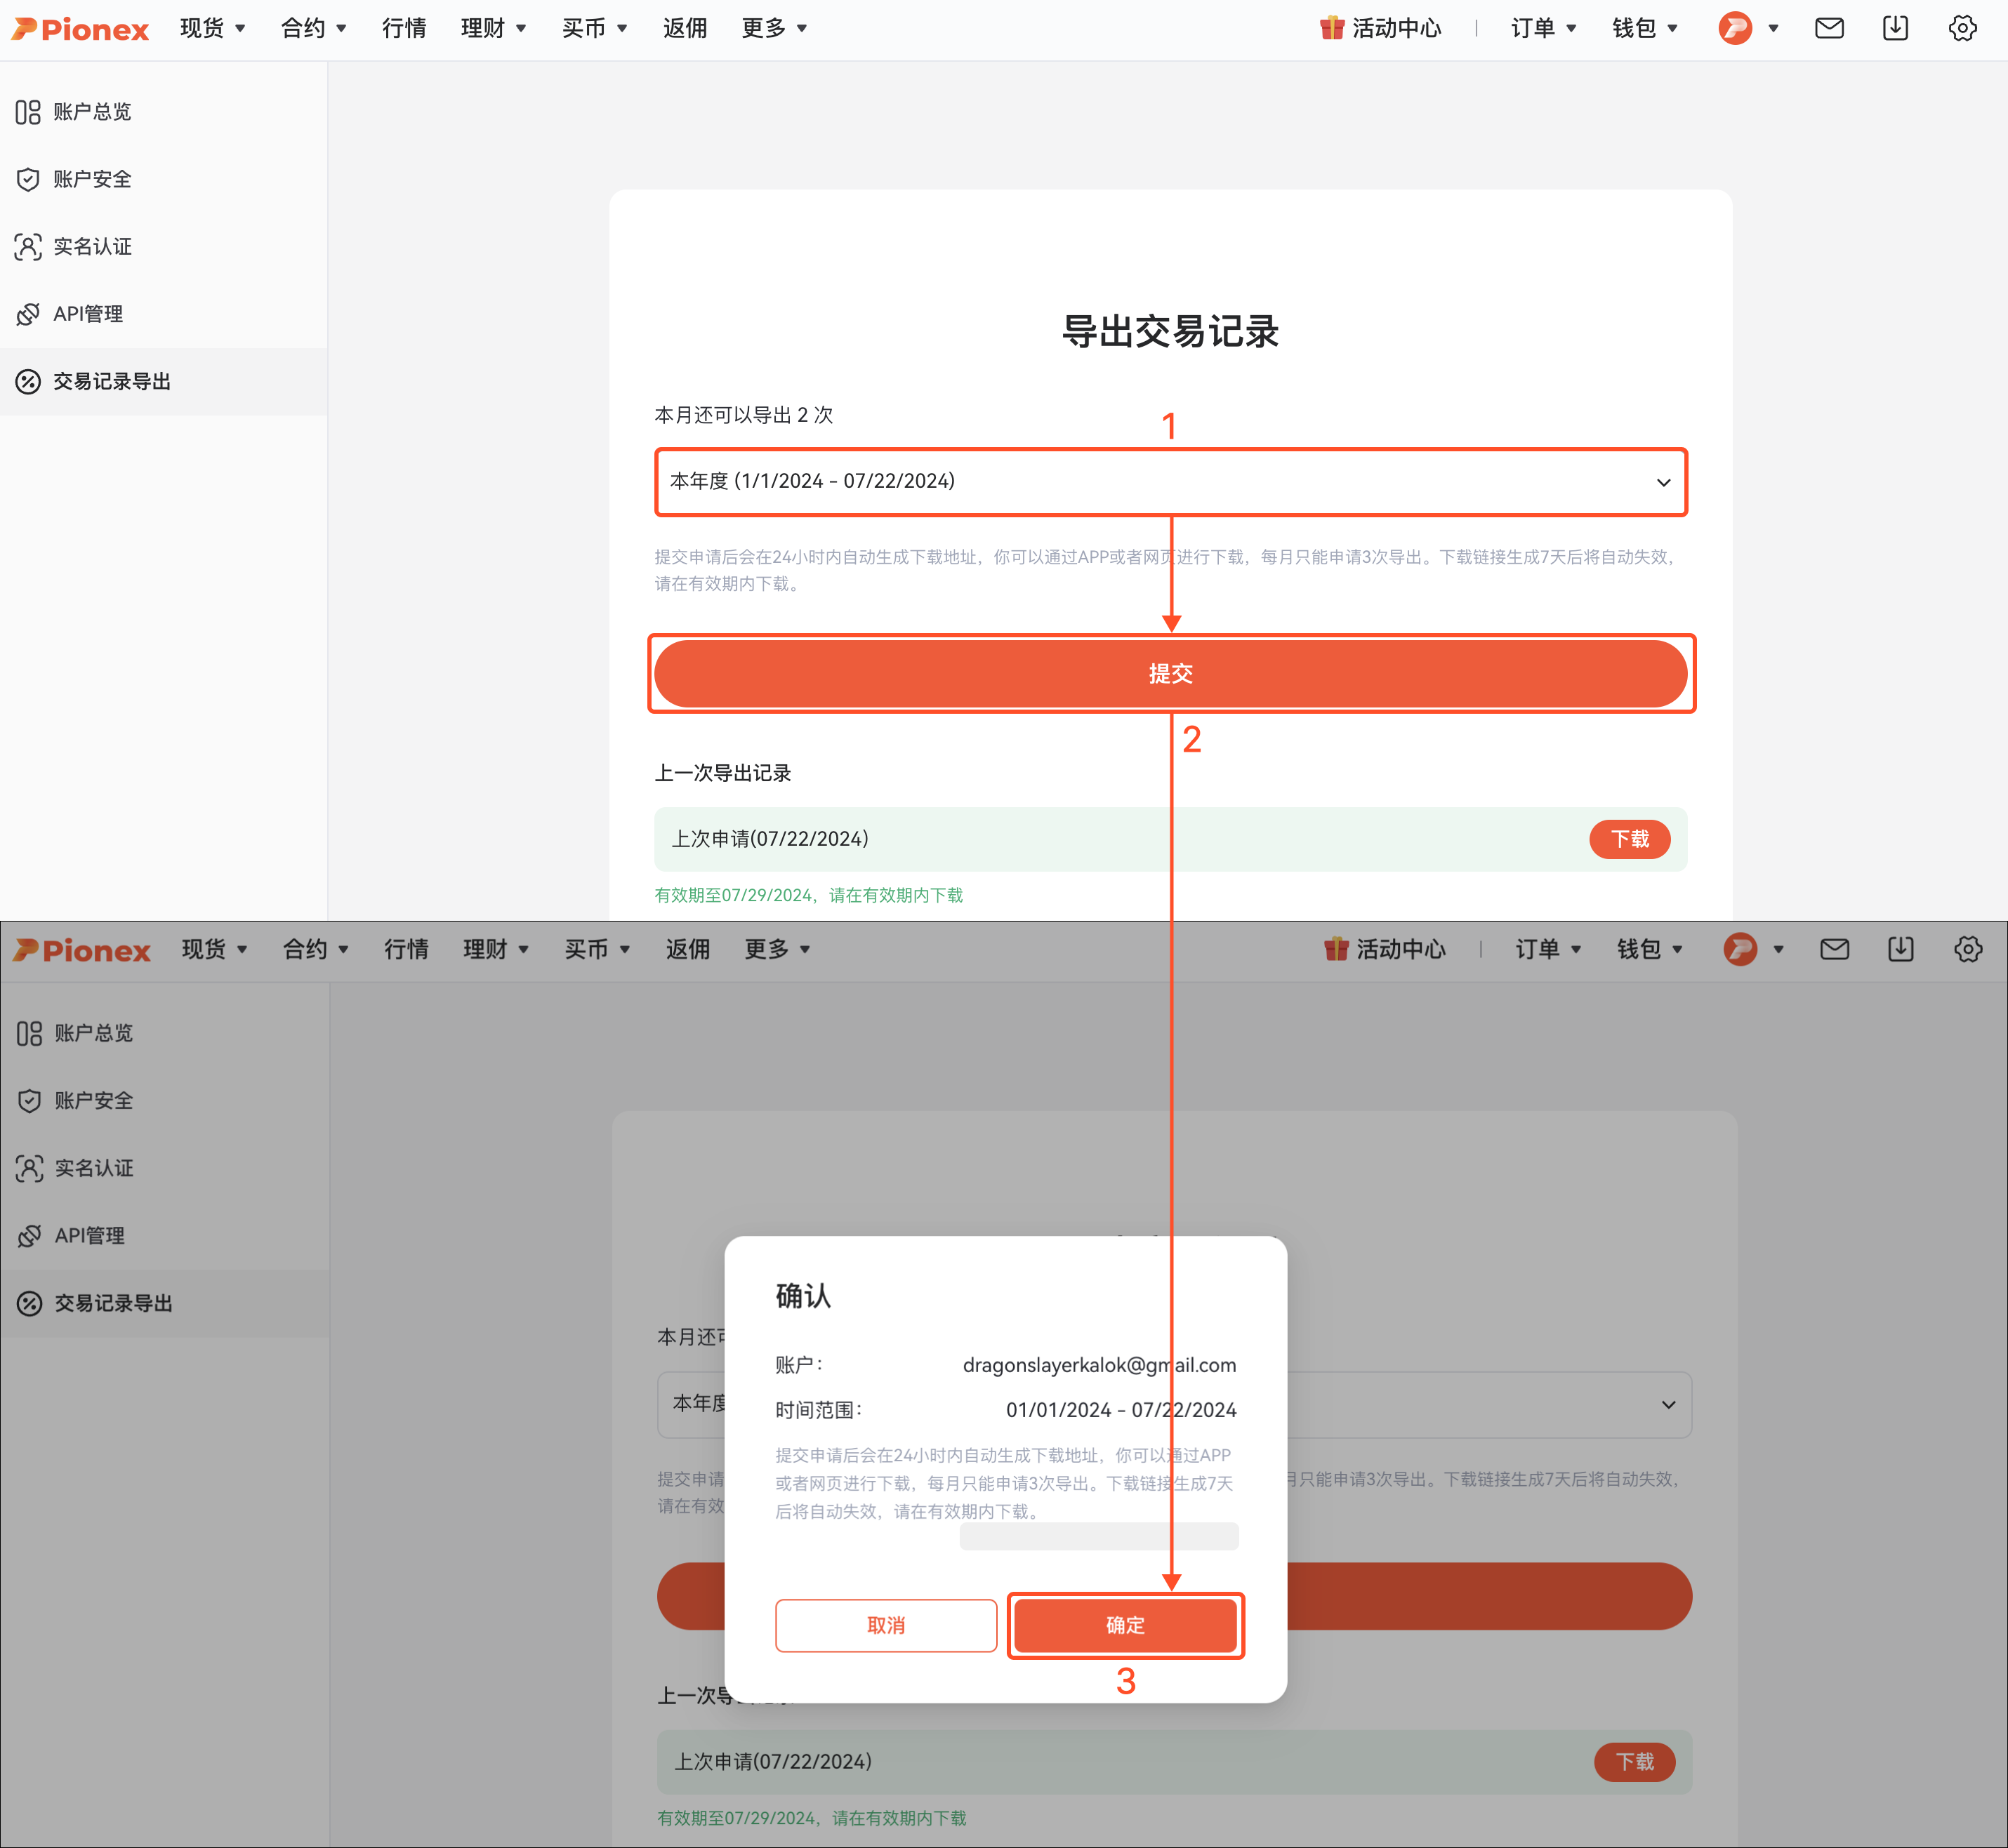The image size is (2008, 1848).
Task: Download the 07/22/2024 export in the top page
Action: pos(1630,839)
